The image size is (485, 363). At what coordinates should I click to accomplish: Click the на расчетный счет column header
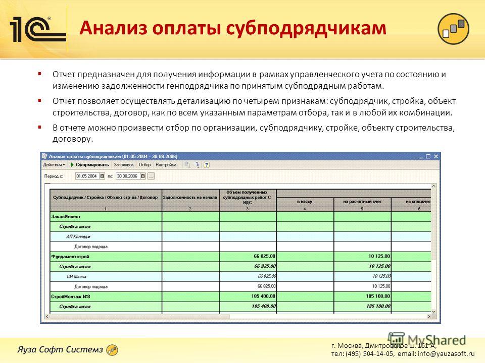click(x=362, y=202)
